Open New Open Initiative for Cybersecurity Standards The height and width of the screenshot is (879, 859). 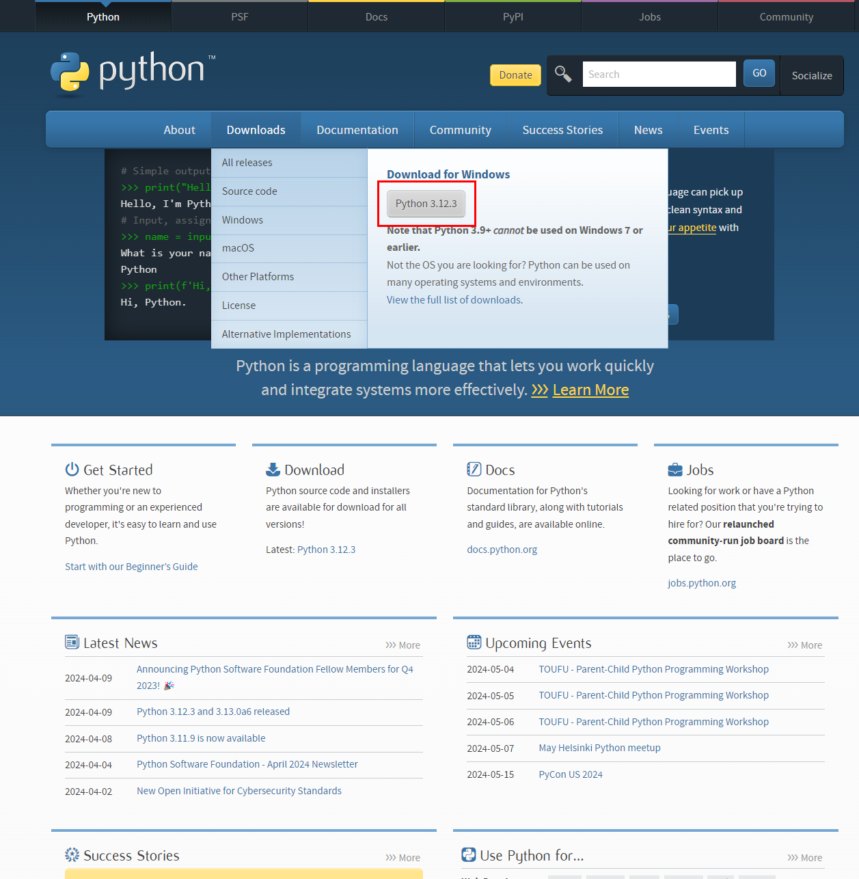pyautogui.click(x=239, y=791)
